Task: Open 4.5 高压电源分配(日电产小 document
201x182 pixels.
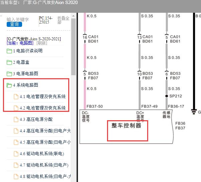Action: [45, 142]
